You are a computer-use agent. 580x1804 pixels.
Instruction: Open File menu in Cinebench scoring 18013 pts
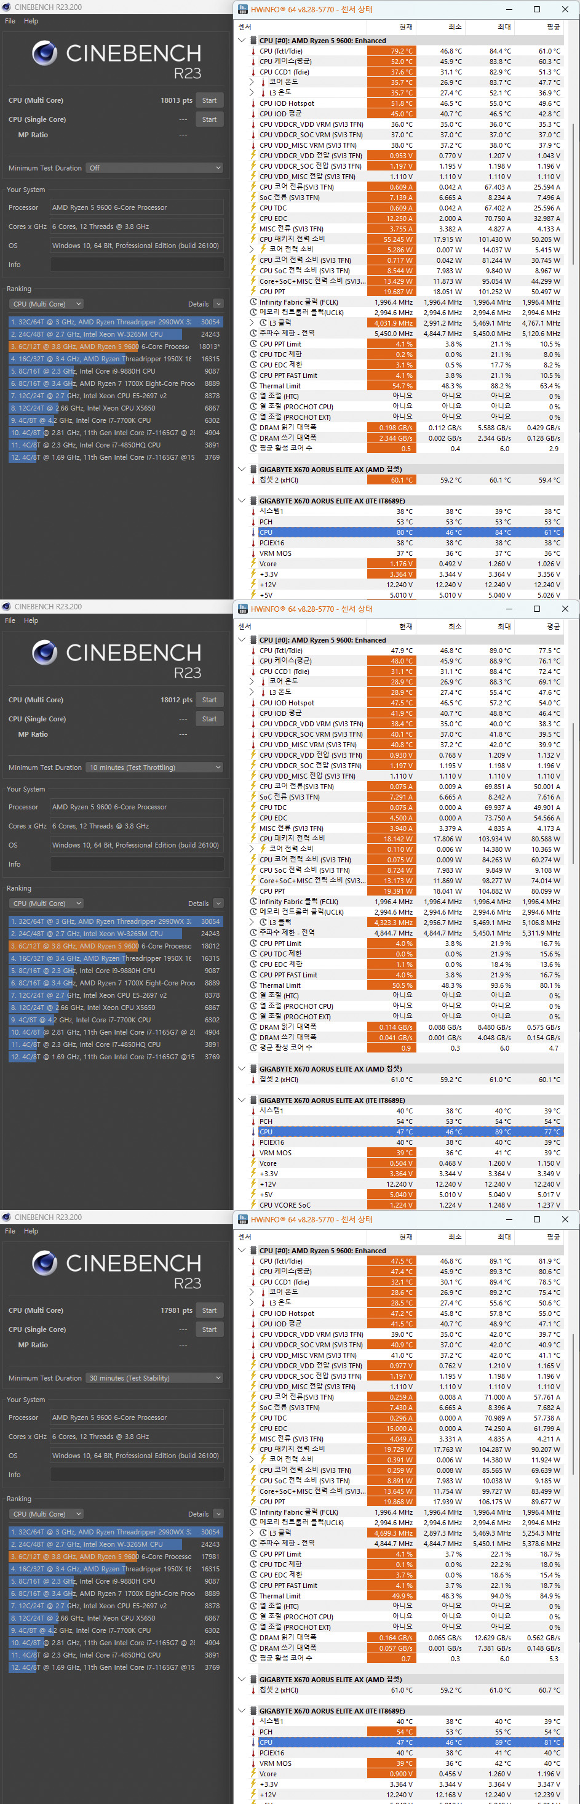[x=10, y=21]
